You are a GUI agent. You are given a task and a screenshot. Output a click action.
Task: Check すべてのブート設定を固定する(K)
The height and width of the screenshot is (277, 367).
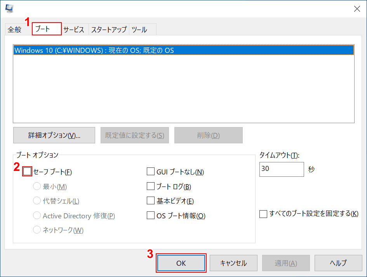[263, 214]
